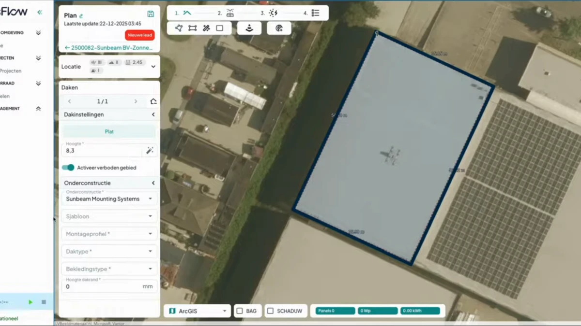
Task: Select the Plat roof type option
Action: coord(109,131)
